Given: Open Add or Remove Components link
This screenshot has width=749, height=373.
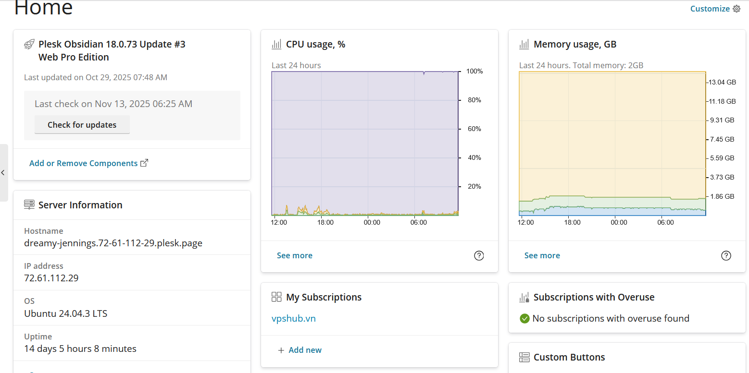Looking at the screenshot, I should [x=84, y=163].
